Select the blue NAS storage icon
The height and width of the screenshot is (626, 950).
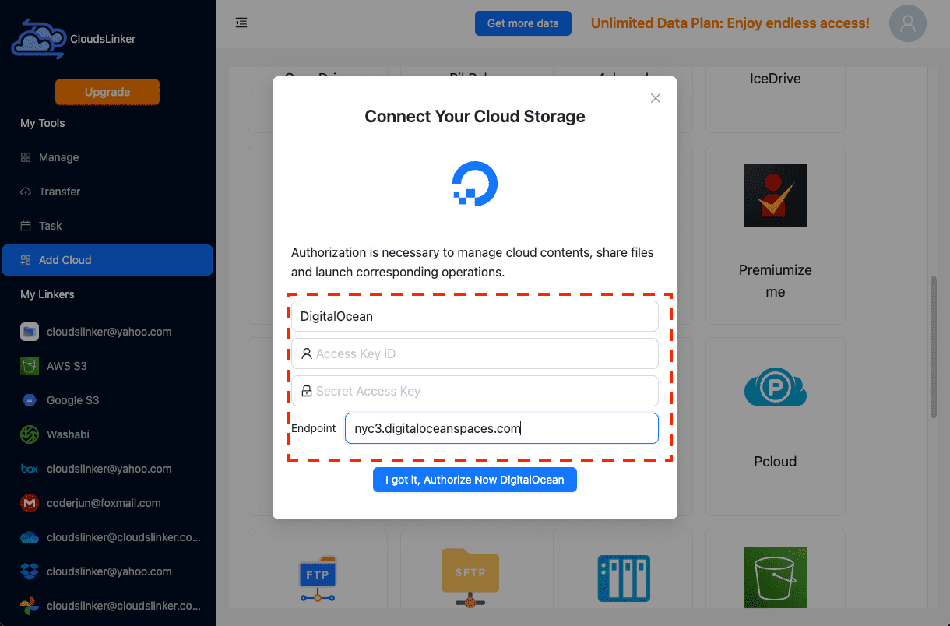[624, 579]
